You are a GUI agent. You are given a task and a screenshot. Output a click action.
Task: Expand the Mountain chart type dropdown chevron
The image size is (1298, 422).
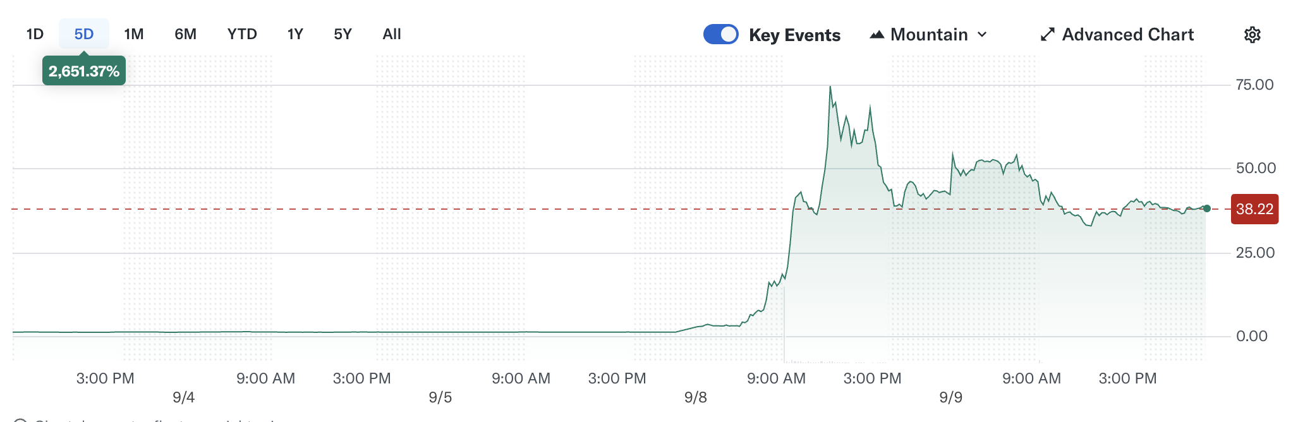pos(982,35)
